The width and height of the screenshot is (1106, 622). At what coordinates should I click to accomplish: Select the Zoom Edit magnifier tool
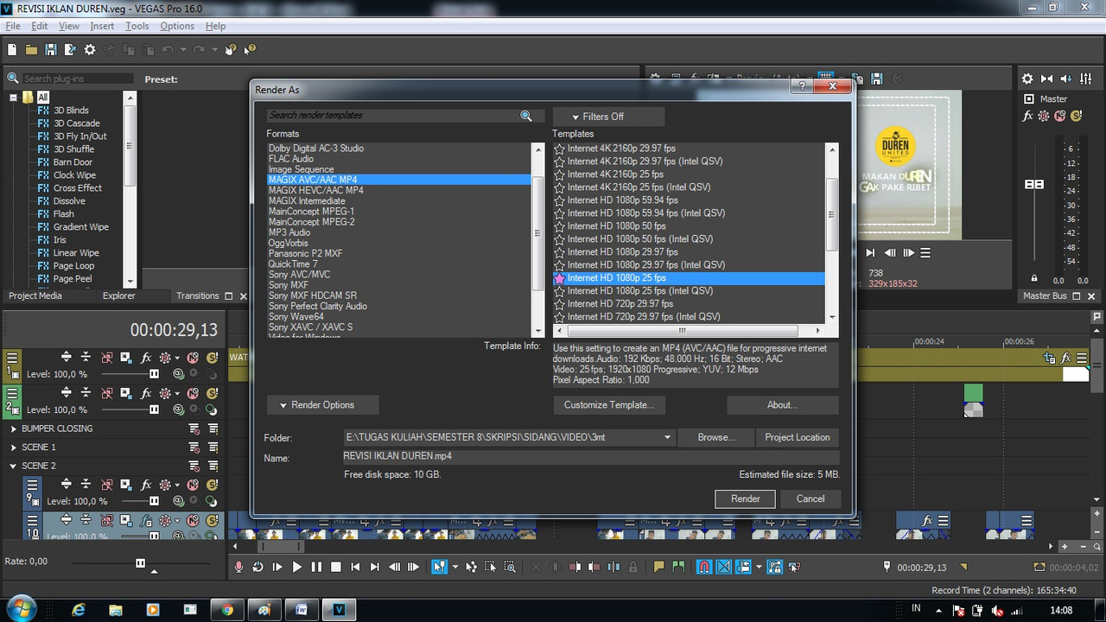click(x=510, y=567)
